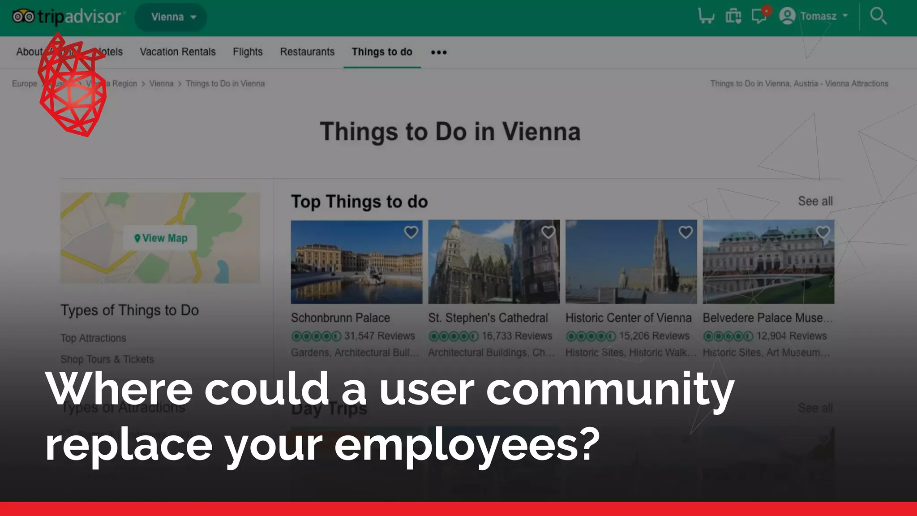Select the Things to do tab

tap(382, 52)
